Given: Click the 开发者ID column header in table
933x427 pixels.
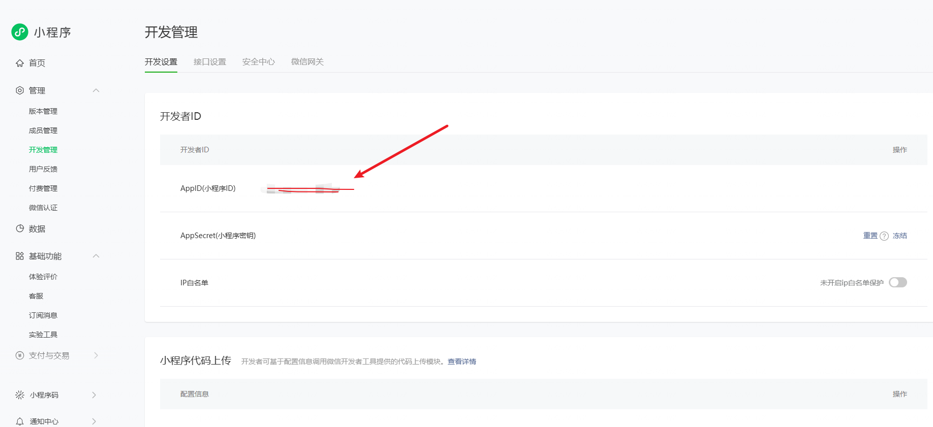Looking at the screenshot, I should tap(195, 150).
